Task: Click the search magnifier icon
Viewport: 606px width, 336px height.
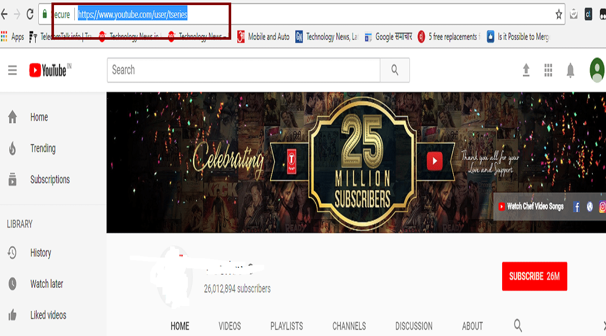Action: click(395, 70)
